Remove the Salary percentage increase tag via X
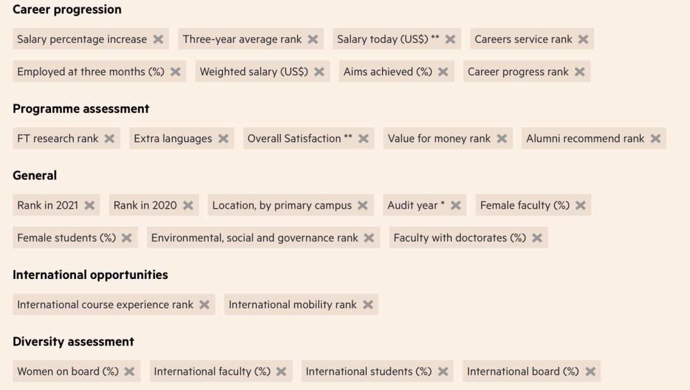The width and height of the screenshot is (690, 390). click(x=158, y=39)
